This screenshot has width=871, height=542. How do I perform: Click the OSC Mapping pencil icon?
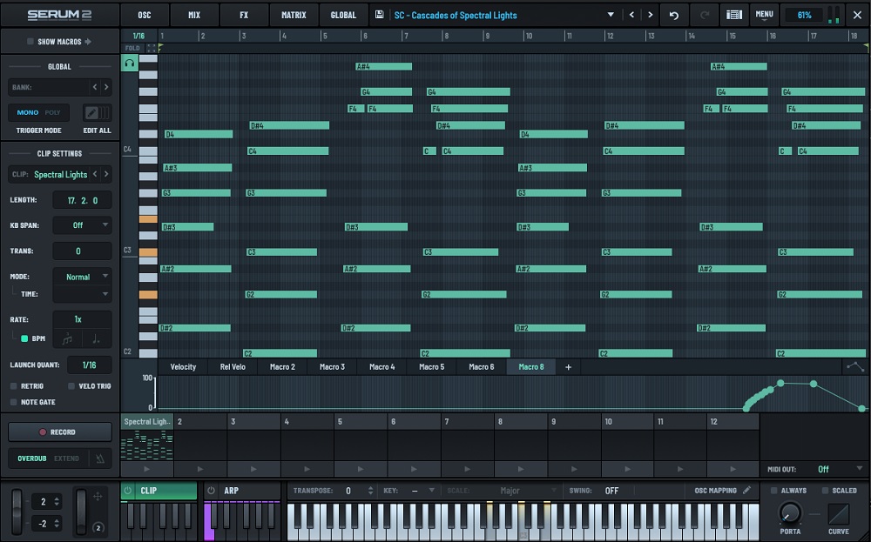pos(746,491)
